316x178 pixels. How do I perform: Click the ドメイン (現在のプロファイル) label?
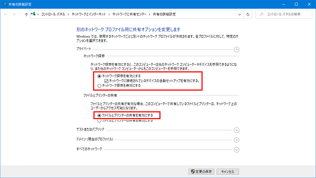coord(95,139)
